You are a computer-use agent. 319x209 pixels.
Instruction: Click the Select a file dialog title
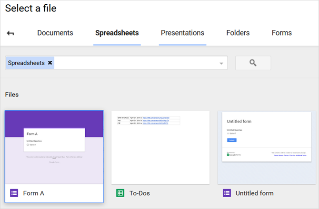(31, 9)
